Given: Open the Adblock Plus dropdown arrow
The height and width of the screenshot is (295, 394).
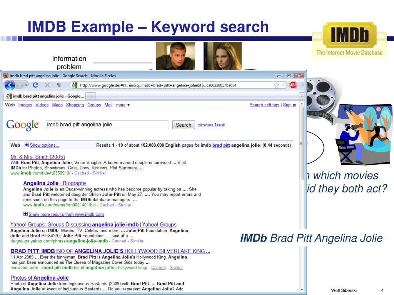Looking at the screenshot, I should (302, 85).
